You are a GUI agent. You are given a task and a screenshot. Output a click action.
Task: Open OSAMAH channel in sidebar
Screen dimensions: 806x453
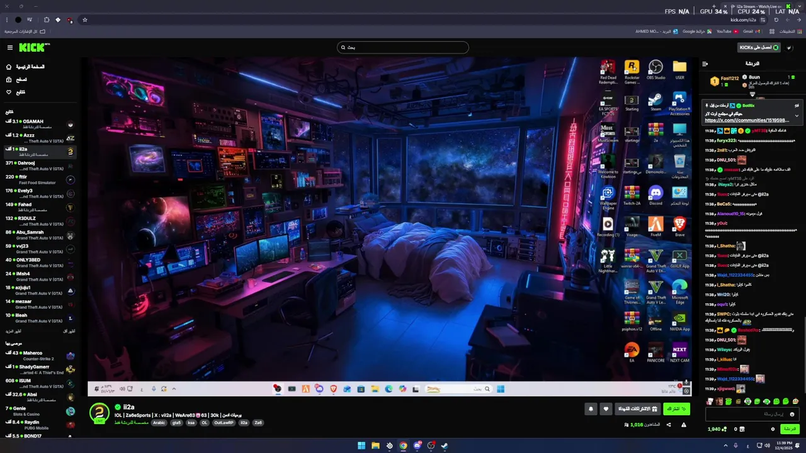click(40, 125)
